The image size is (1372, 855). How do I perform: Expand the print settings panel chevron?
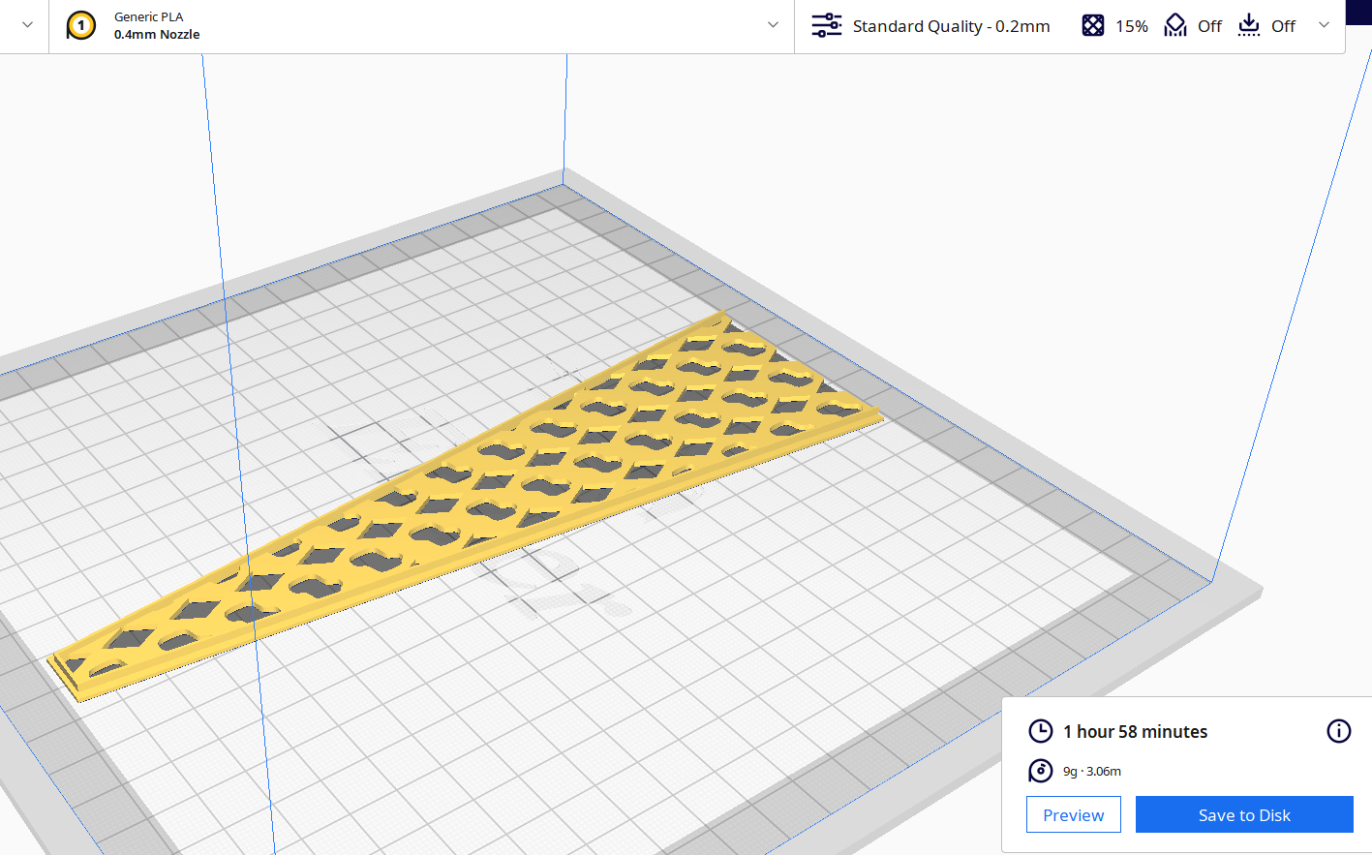click(x=1324, y=25)
